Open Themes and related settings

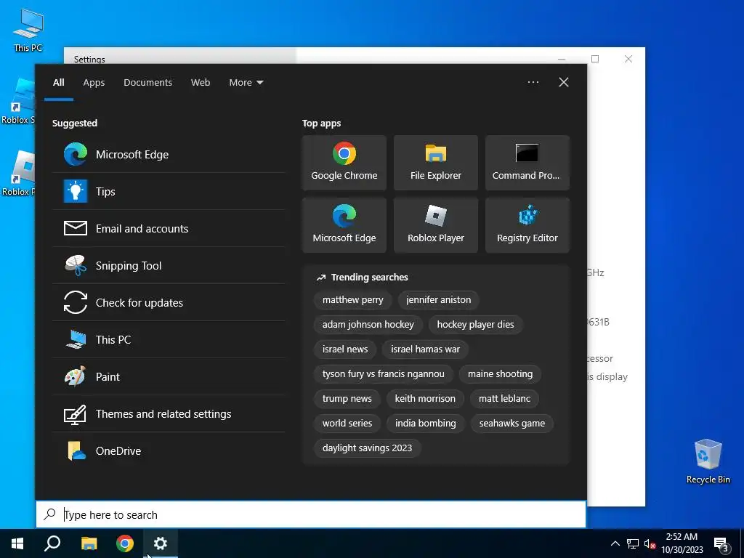pyautogui.click(x=169, y=413)
